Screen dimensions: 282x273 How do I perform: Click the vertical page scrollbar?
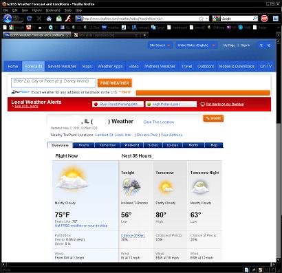click(279, 149)
